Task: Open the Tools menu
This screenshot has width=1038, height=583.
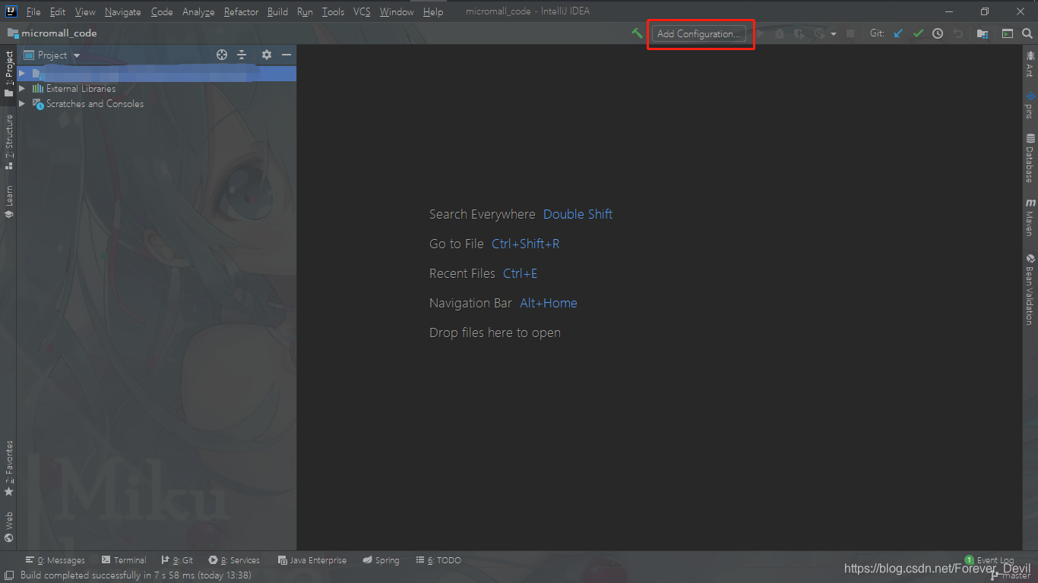Action: tap(333, 11)
